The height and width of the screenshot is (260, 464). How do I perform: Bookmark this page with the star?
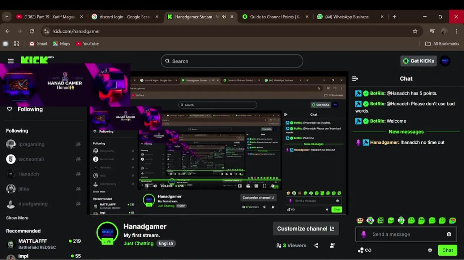click(415, 31)
